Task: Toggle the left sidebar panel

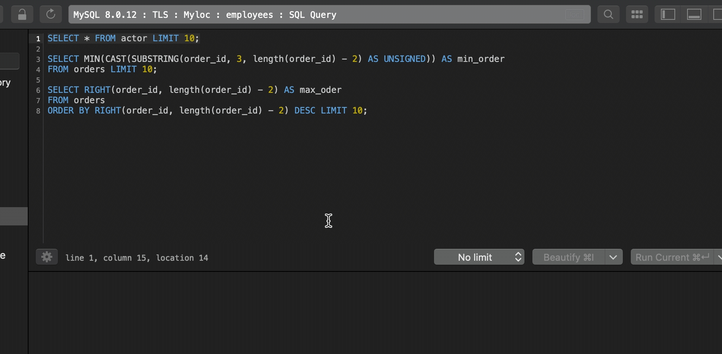Action: click(668, 15)
